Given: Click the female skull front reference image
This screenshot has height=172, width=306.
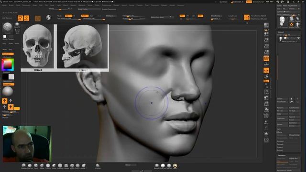Looking at the screenshot, I should click(37, 46).
